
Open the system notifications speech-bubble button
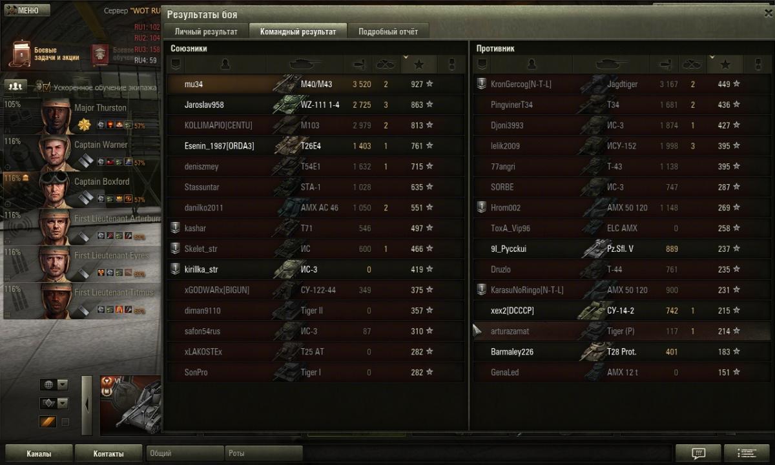[x=697, y=453]
